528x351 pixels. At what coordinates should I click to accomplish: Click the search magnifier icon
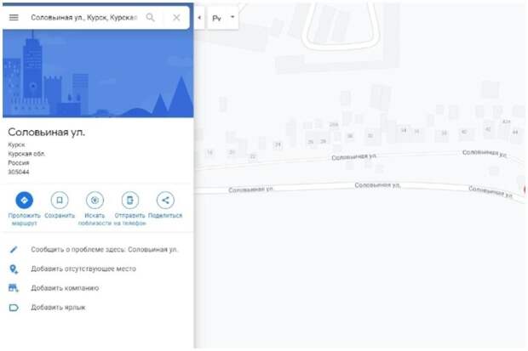[150, 18]
